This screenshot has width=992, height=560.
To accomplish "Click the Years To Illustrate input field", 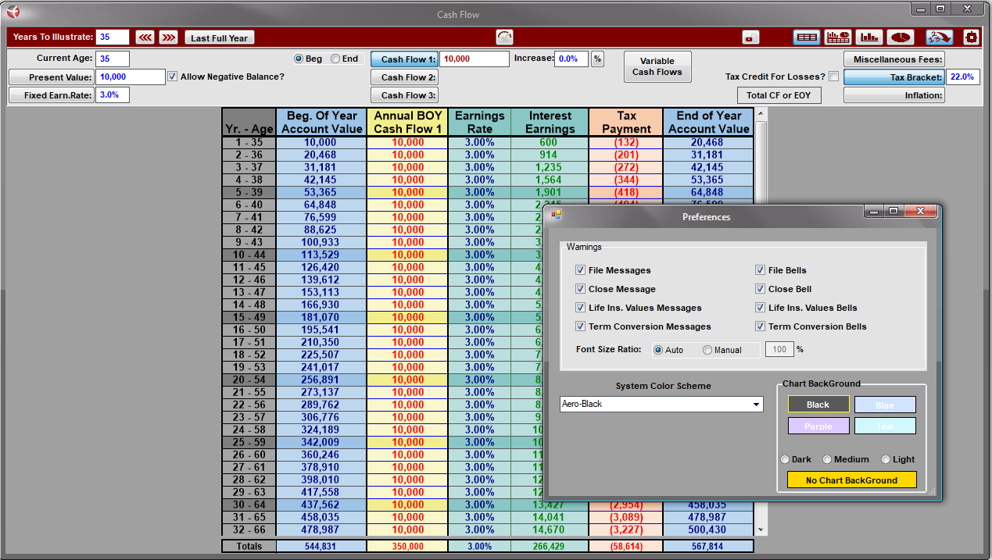I will 113,37.
